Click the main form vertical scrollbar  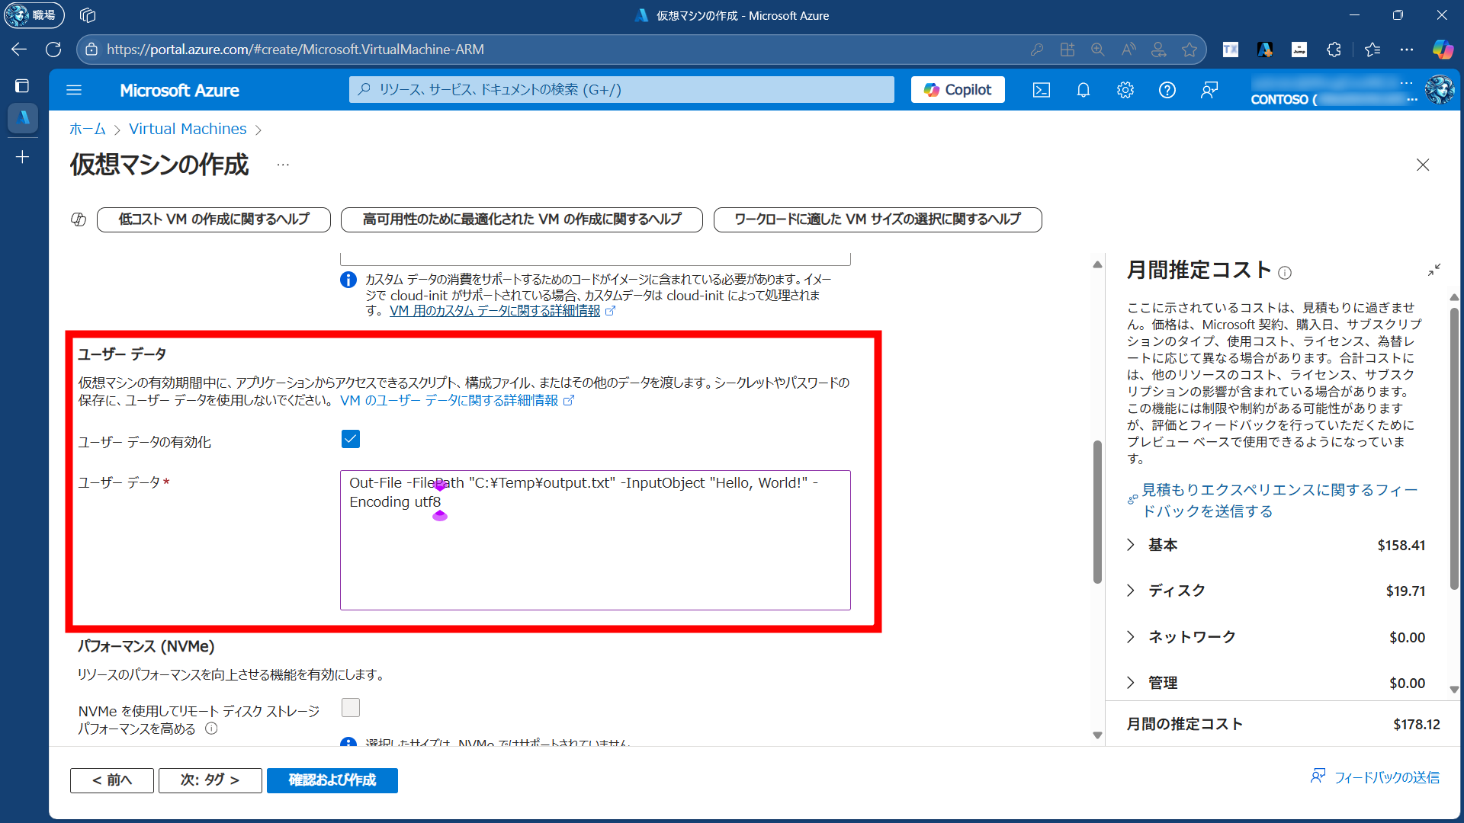pyautogui.click(x=1097, y=511)
